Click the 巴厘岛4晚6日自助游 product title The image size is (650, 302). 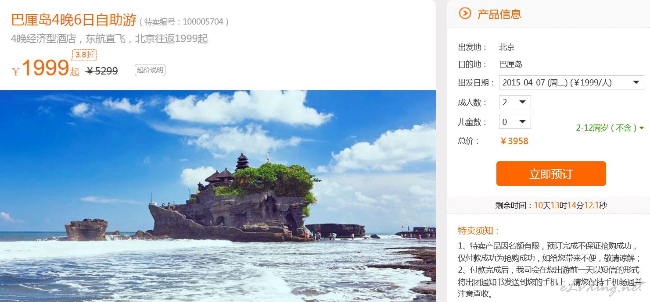[73, 20]
